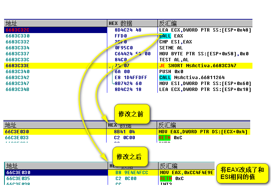
Task: Select highlighted address 6683C33E
Action: 17,66
